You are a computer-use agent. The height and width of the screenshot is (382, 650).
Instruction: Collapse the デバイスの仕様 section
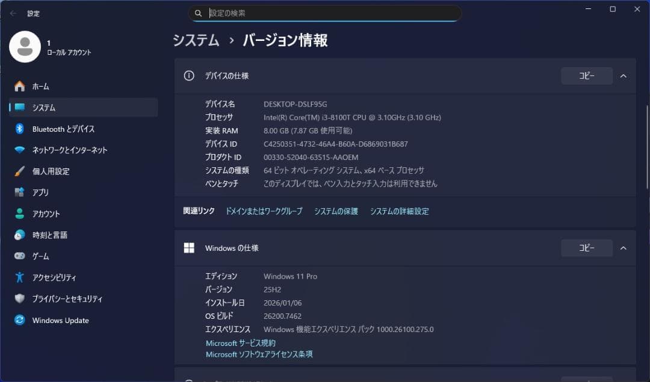[622, 76]
